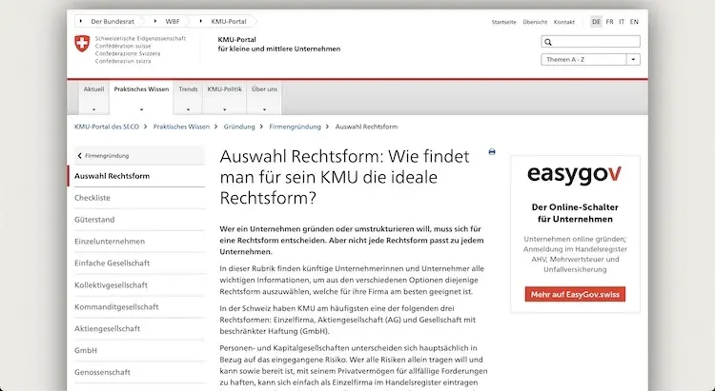The image size is (715, 391).
Task: Expand the arrow under Über uns tab
Action: tap(264, 109)
